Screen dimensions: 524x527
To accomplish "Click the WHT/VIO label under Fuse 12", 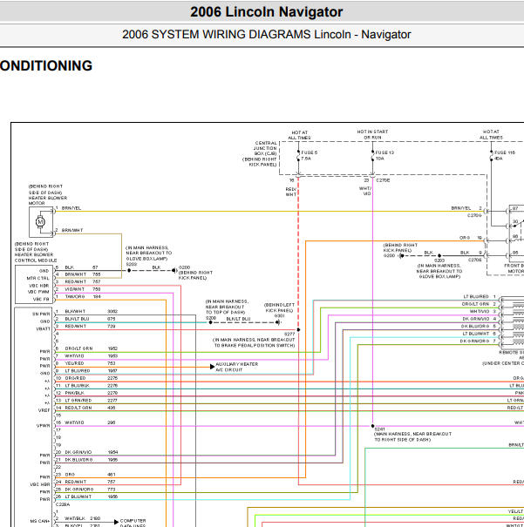I will 365,191.
